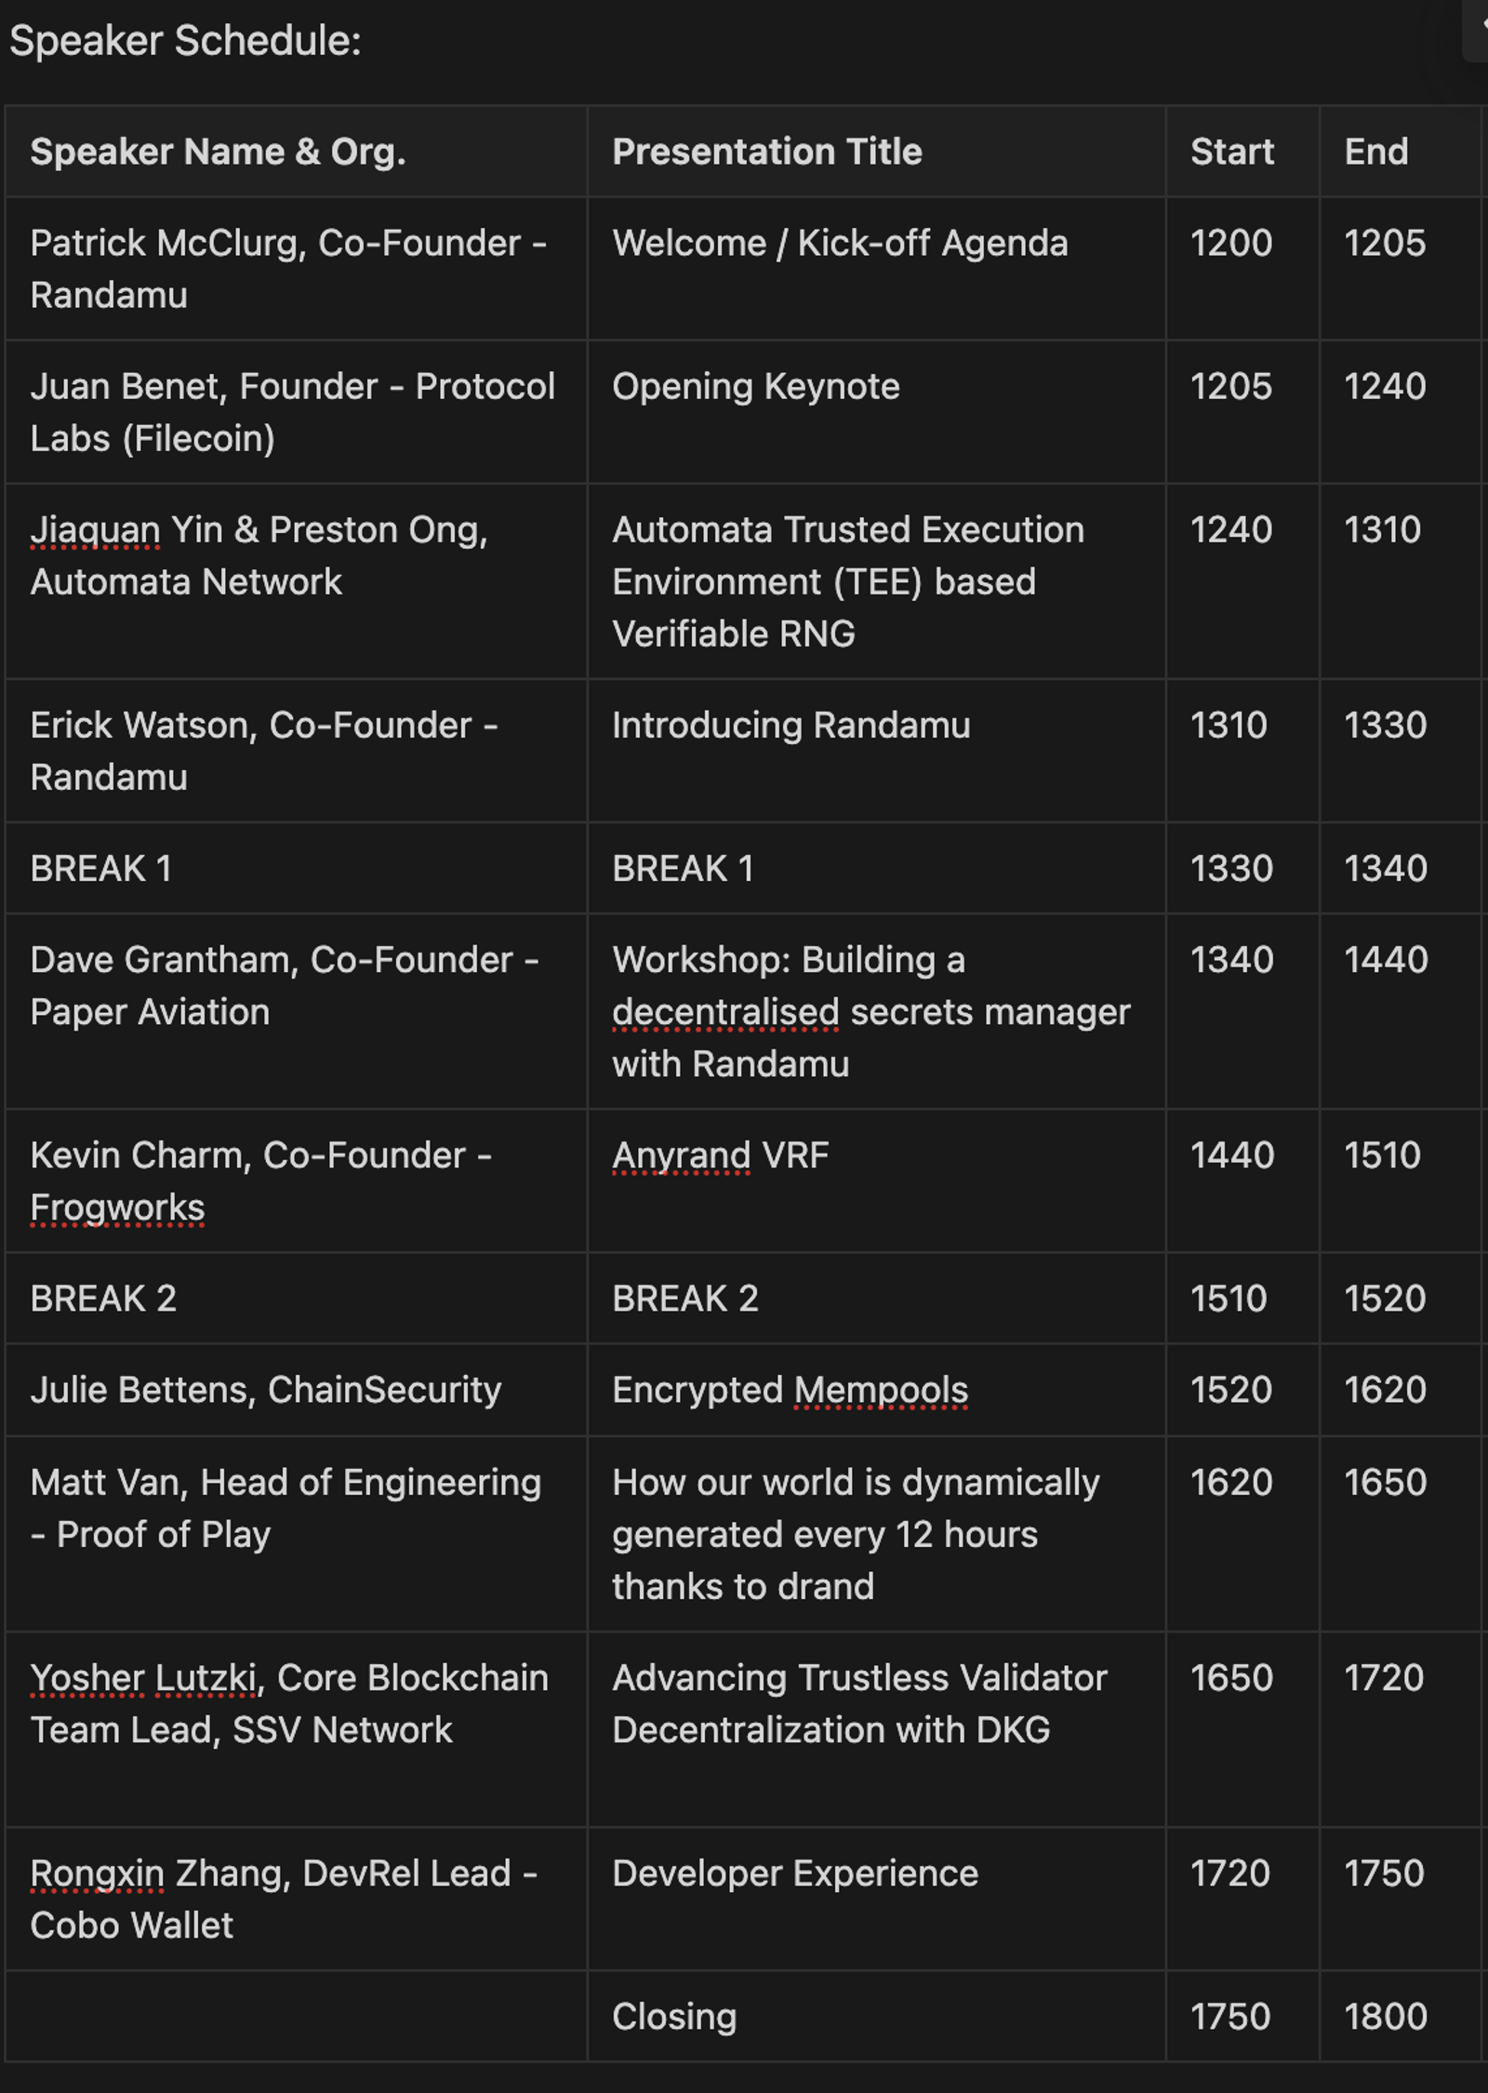Click the Opening Keynote title cell
Viewport: 1488px width, 2093px height.
coord(876,411)
